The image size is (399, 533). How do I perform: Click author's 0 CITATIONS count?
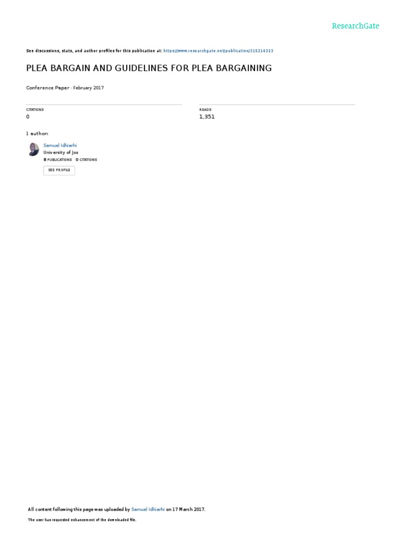[x=86, y=159]
